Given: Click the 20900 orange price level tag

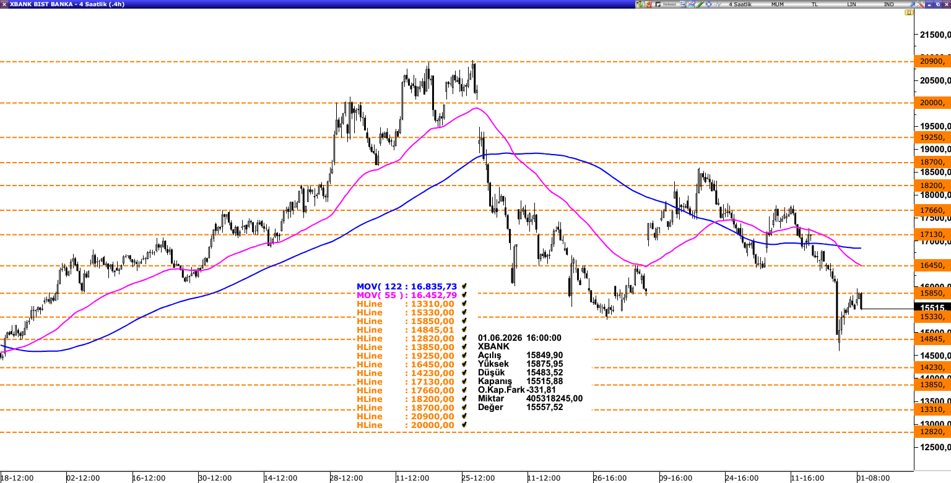Looking at the screenshot, I should click(932, 61).
